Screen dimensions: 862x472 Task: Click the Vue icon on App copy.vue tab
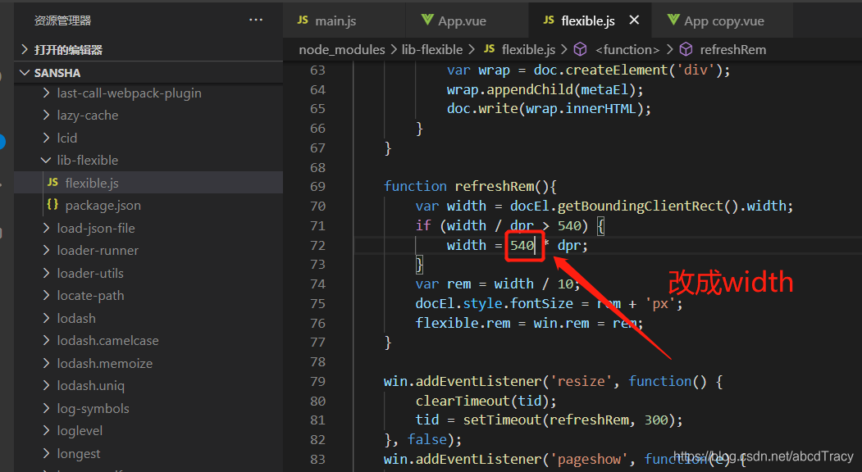(x=673, y=20)
